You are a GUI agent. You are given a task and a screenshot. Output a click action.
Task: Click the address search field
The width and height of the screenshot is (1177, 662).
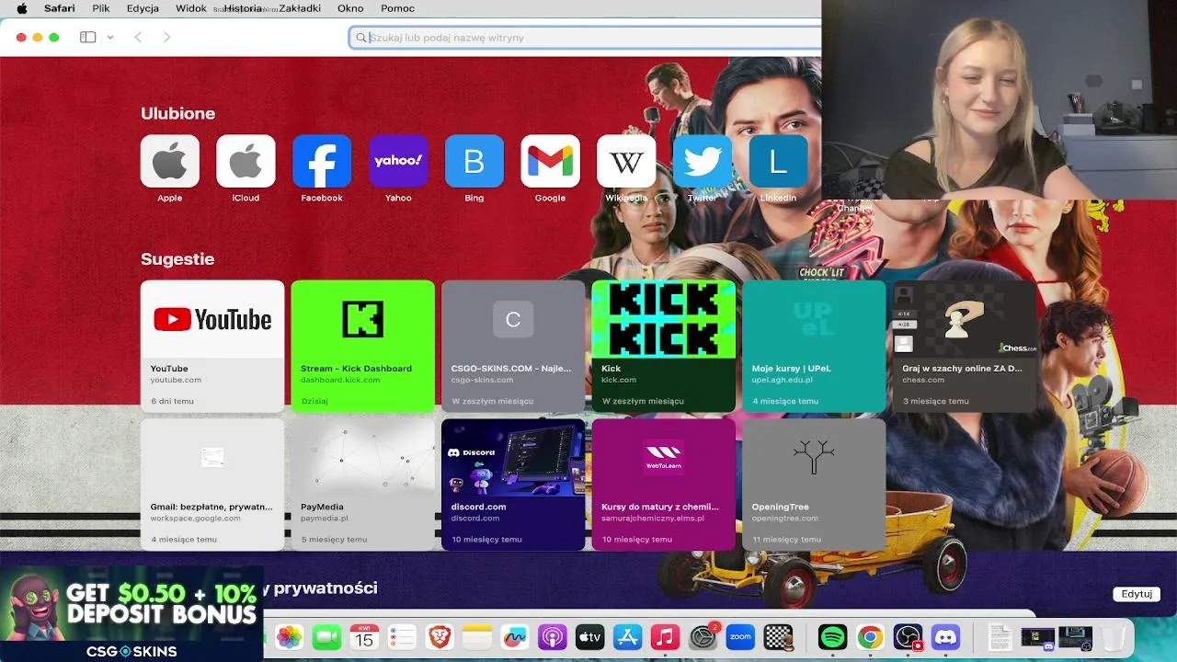585,38
